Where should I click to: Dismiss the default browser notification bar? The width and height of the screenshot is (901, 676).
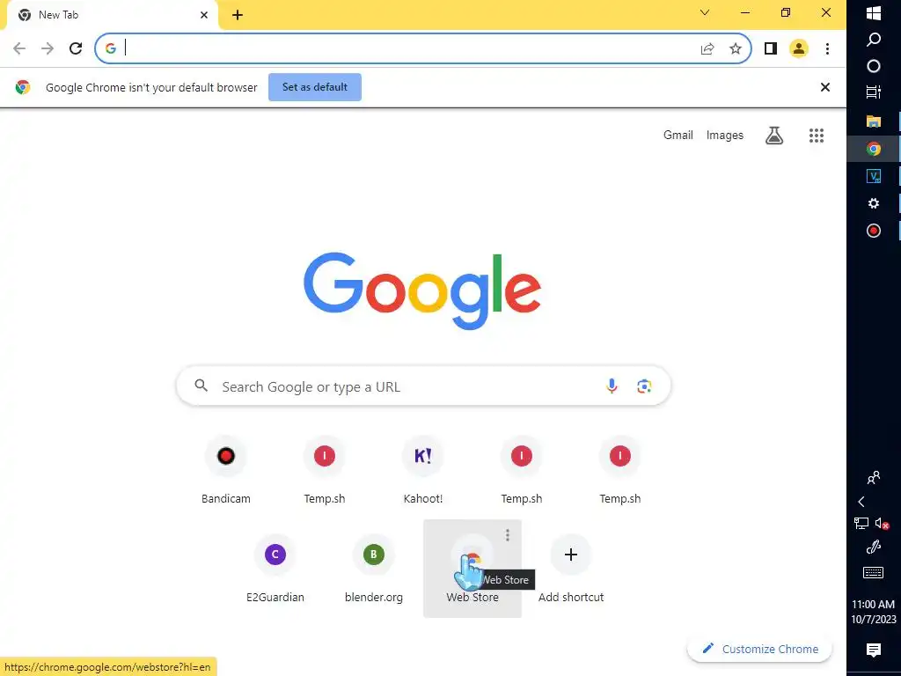[x=825, y=87]
